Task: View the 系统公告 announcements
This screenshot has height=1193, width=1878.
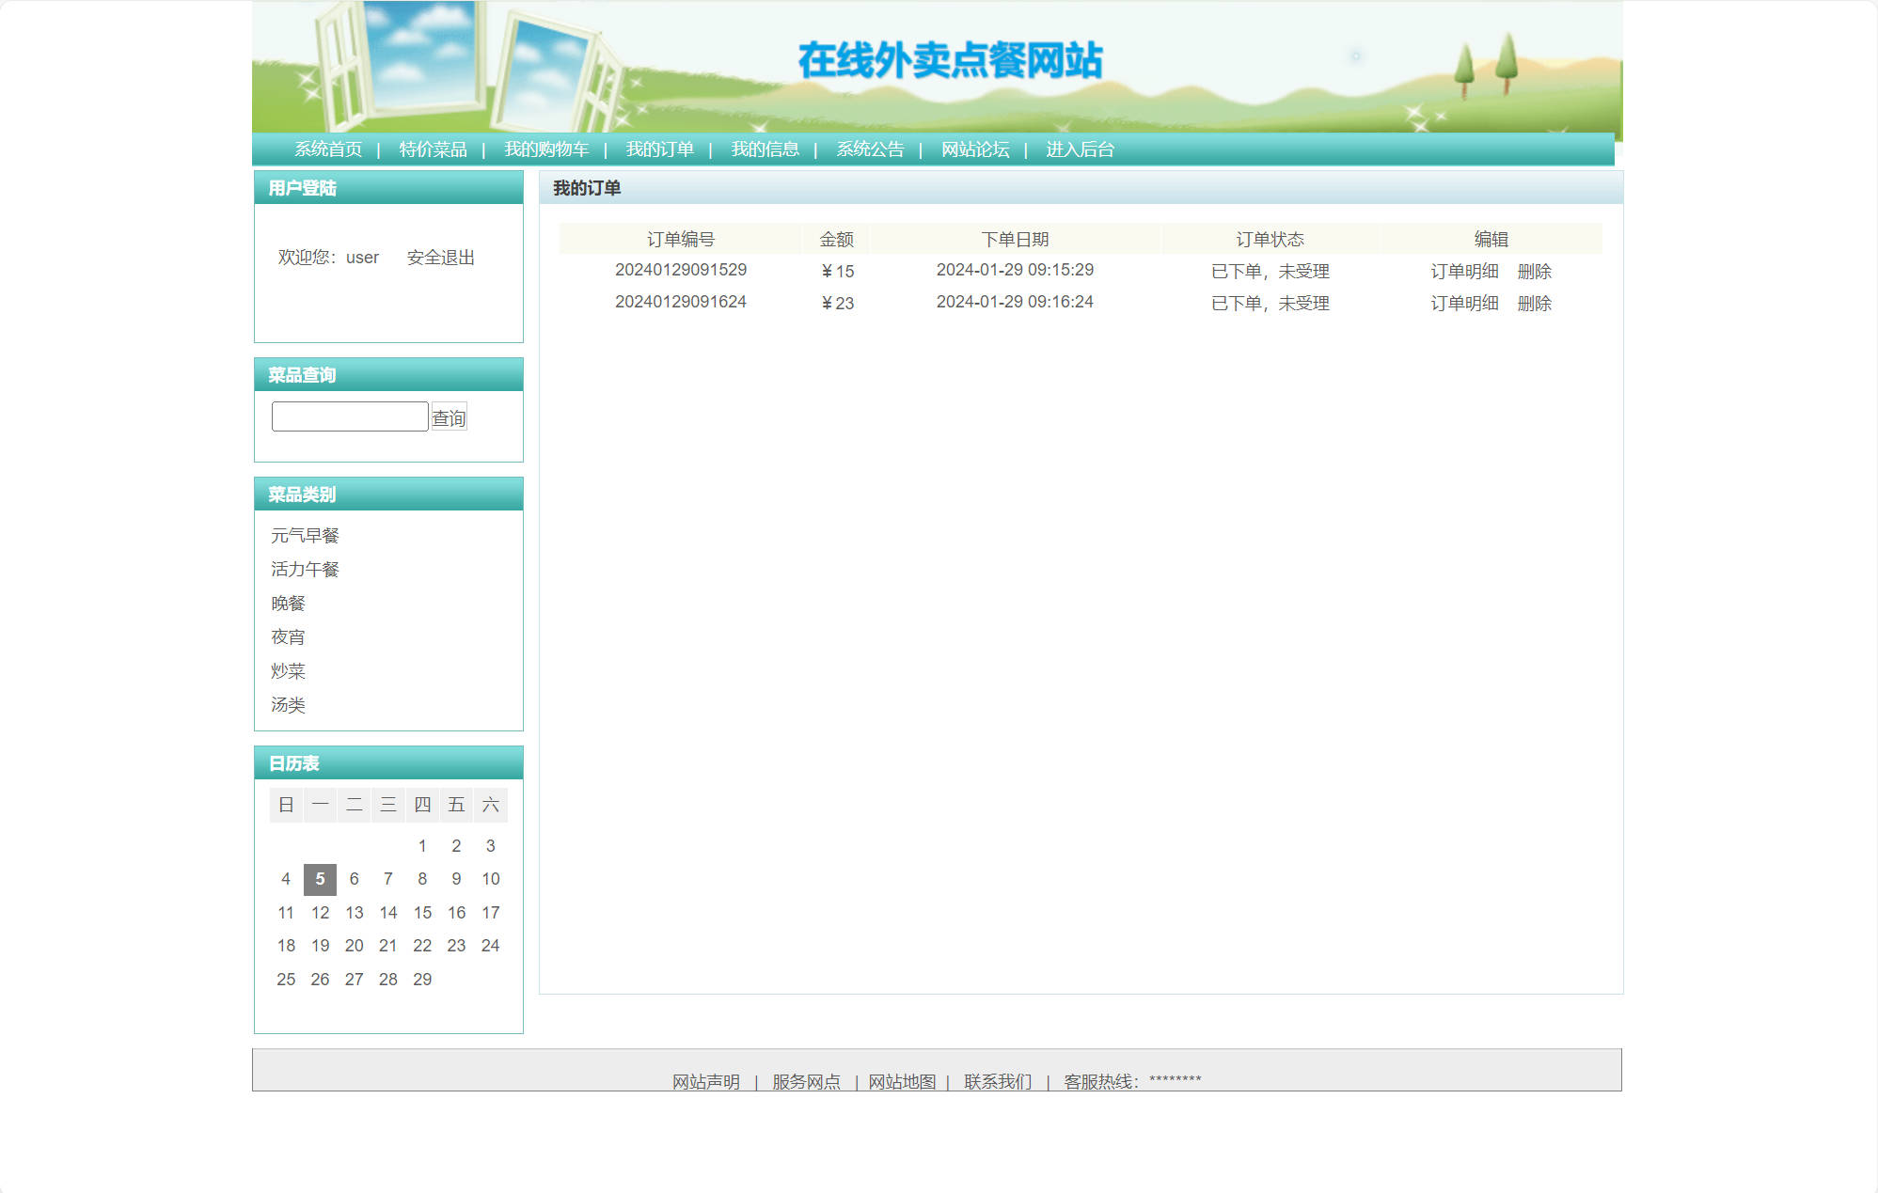Action: pos(870,149)
